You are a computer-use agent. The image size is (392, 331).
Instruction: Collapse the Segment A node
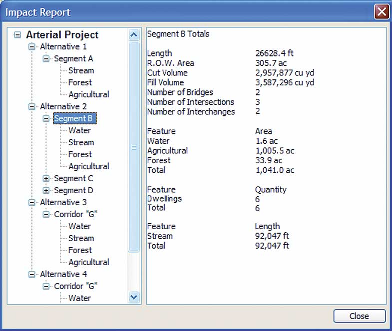tap(46, 59)
